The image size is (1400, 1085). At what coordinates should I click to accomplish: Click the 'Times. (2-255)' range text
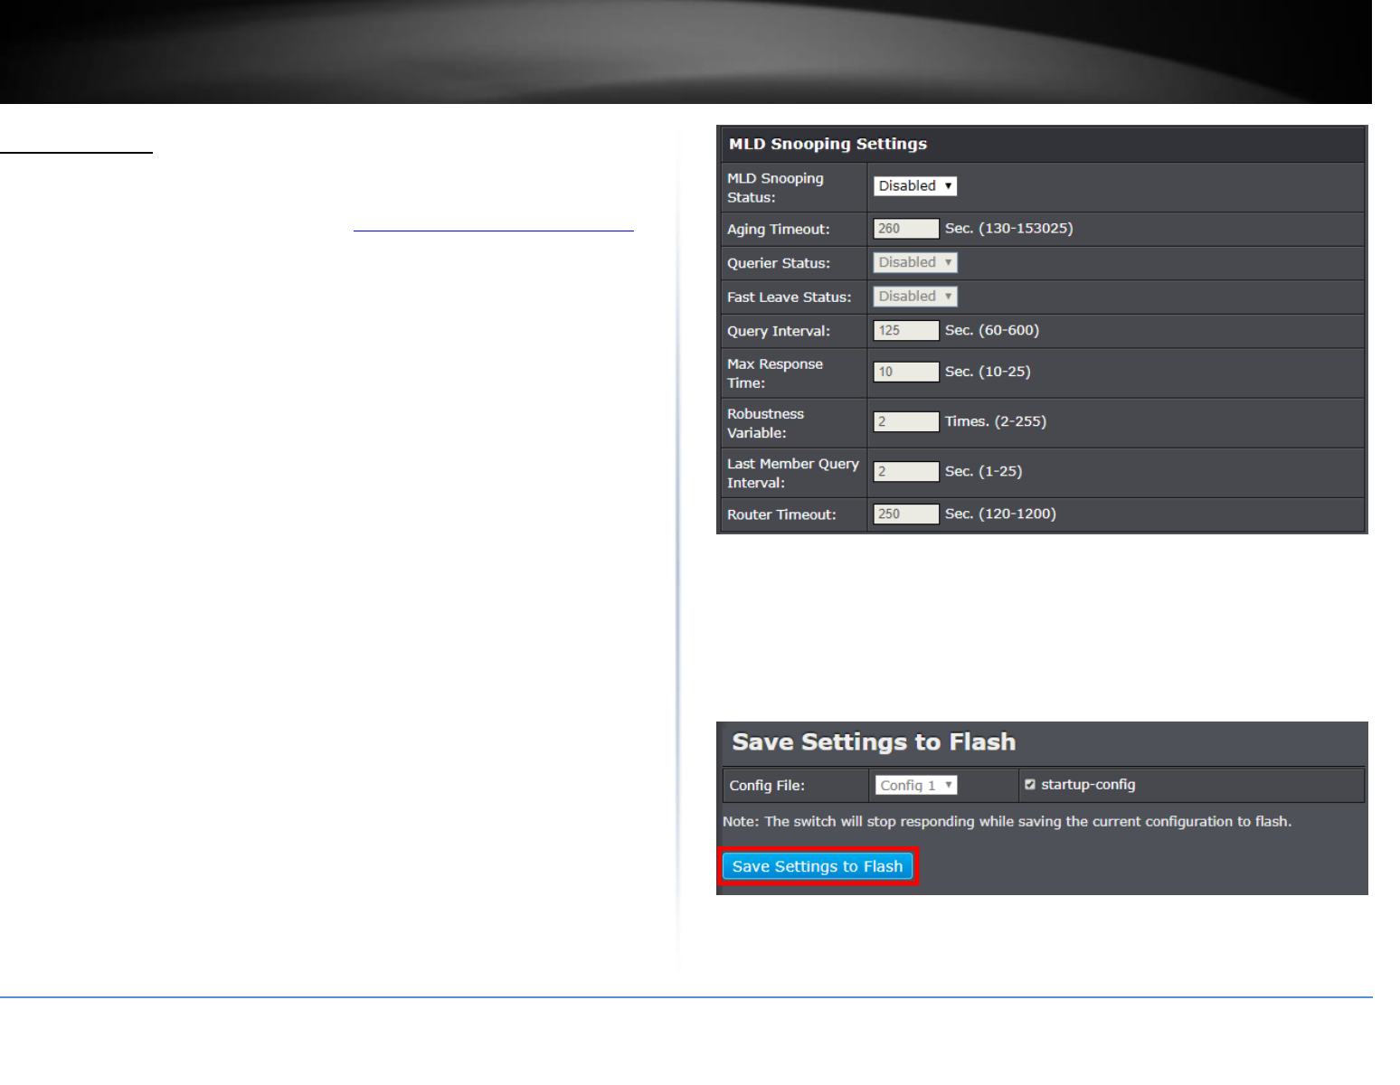[x=995, y=421]
